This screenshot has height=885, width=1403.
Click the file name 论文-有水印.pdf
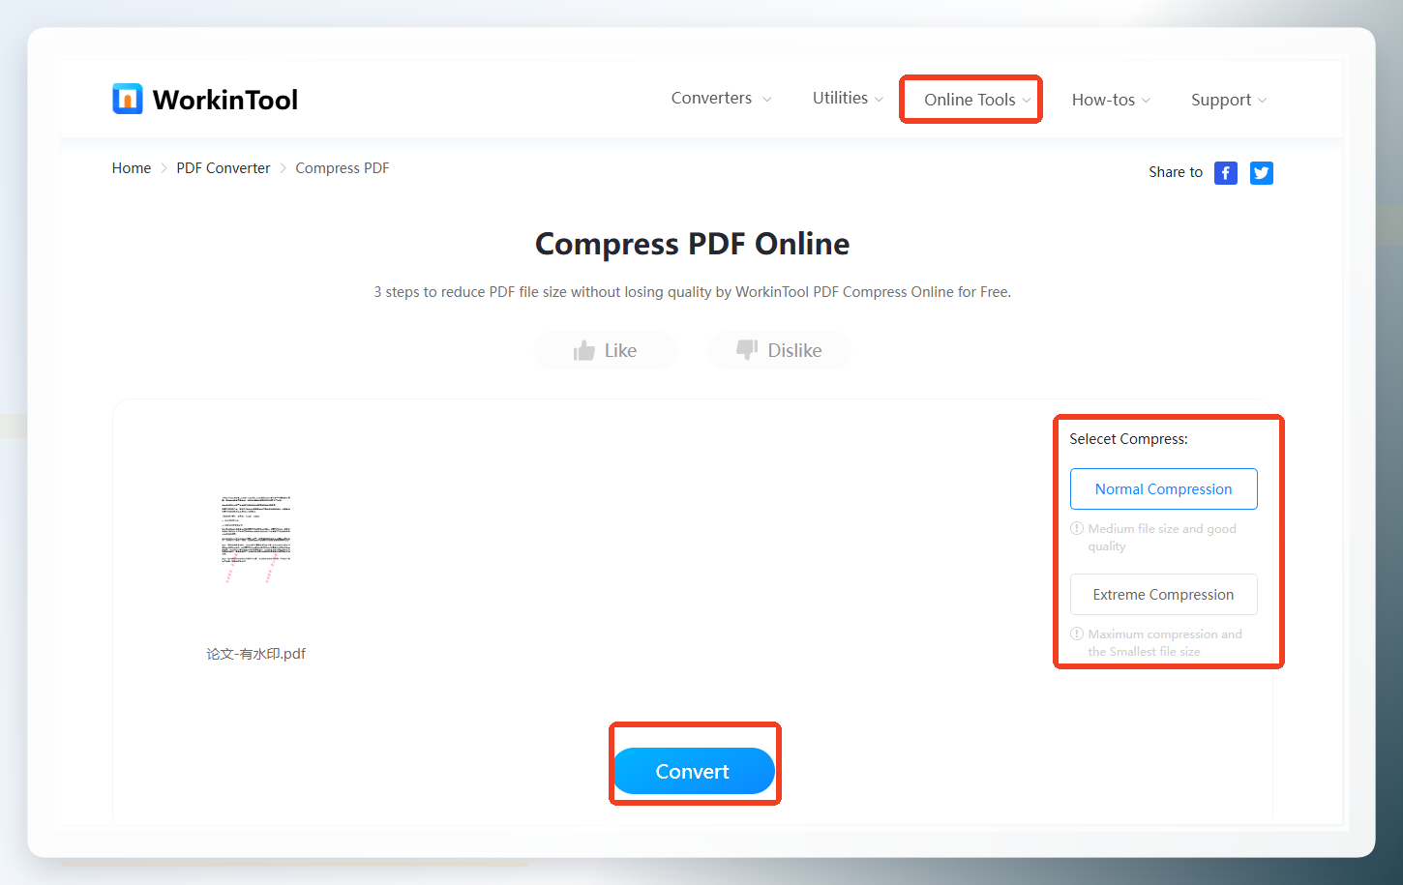pos(255,654)
